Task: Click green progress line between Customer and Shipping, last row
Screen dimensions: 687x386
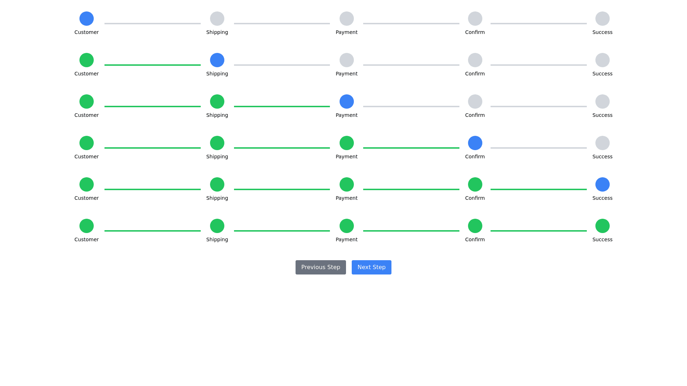Action: [x=152, y=231]
